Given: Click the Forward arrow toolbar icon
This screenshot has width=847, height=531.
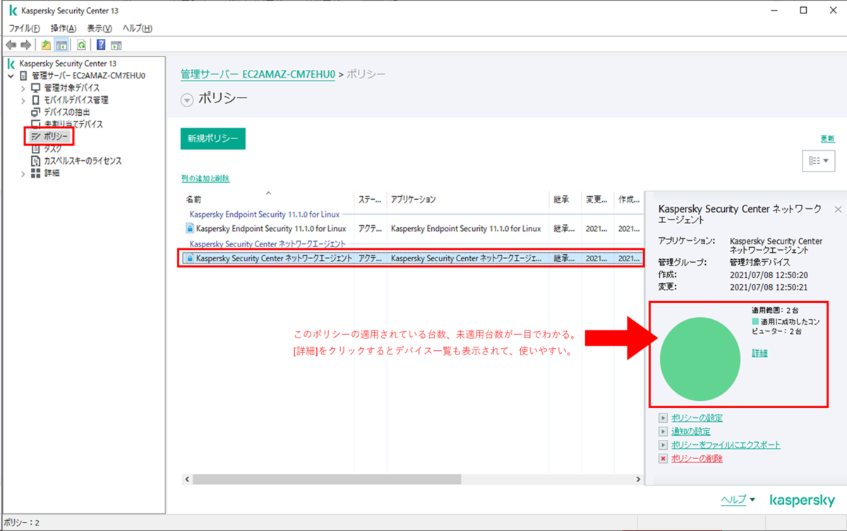Looking at the screenshot, I should tap(26, 45).
